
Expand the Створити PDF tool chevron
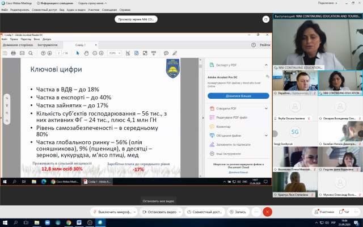click(x=266, y=108)
